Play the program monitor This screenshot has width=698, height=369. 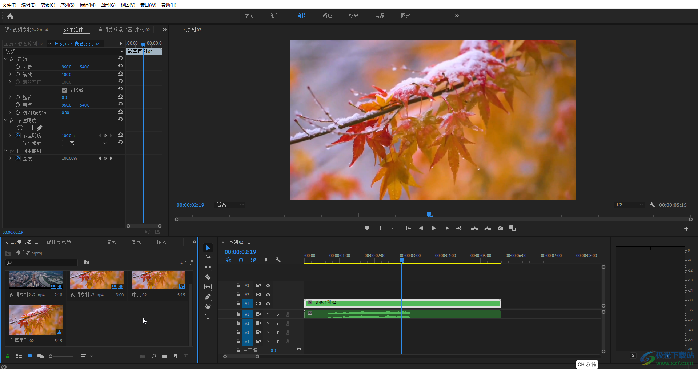point(433,228)
